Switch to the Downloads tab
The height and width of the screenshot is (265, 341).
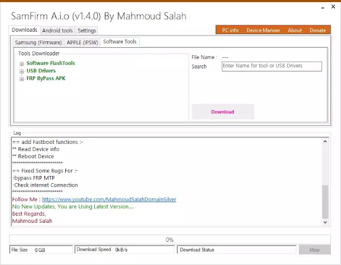coord(25,30)
